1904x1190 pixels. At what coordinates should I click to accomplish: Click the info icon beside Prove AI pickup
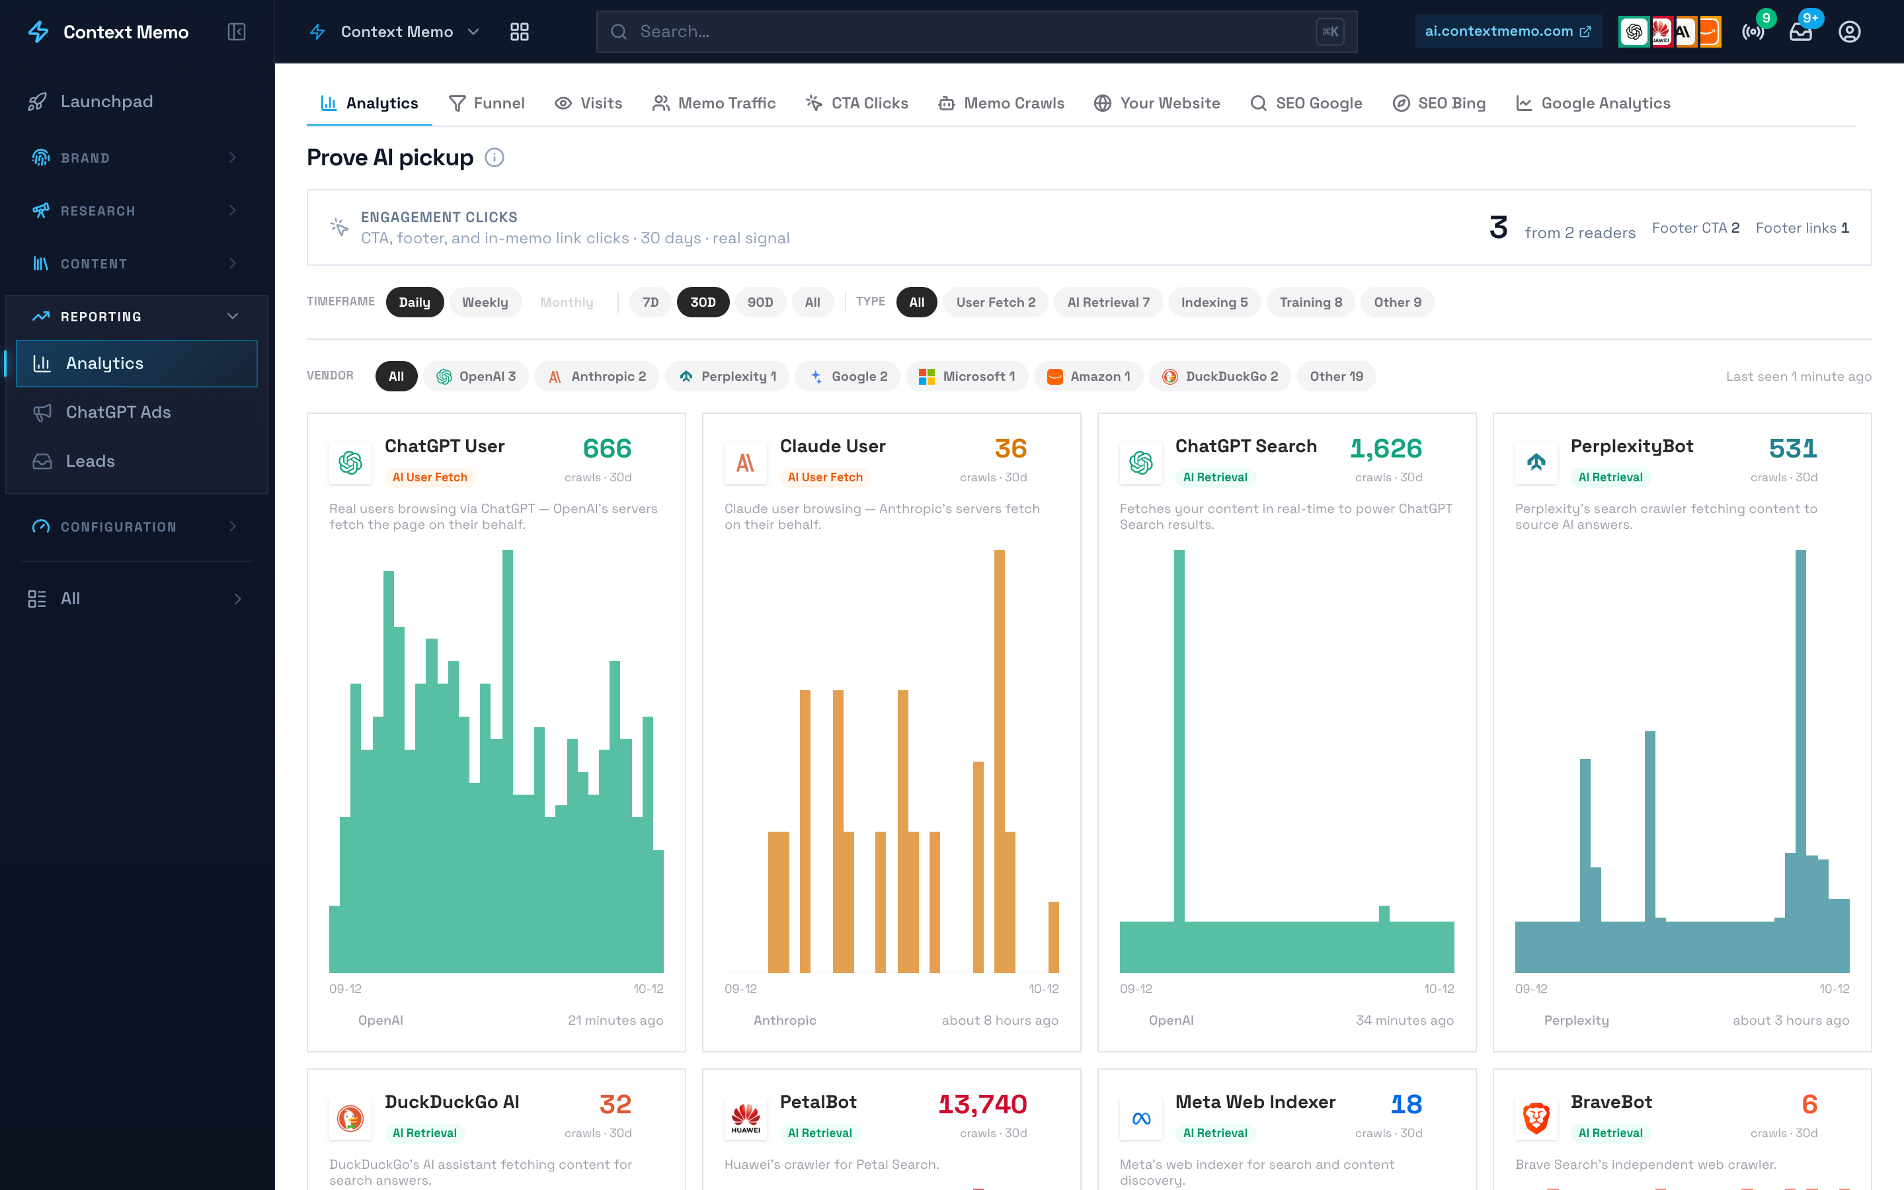tap(494, 157)
